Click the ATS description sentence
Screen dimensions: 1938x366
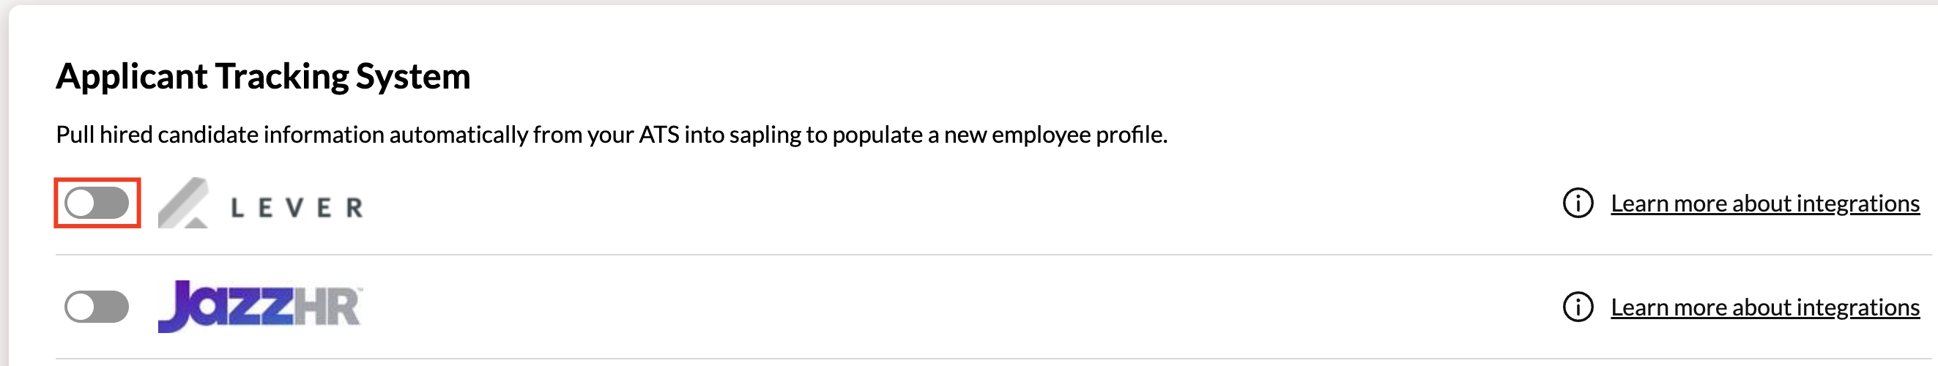tap(611, 135)
